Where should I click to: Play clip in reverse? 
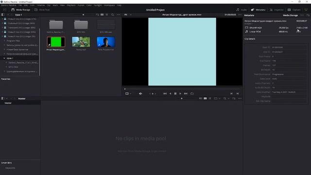[170, 94]
